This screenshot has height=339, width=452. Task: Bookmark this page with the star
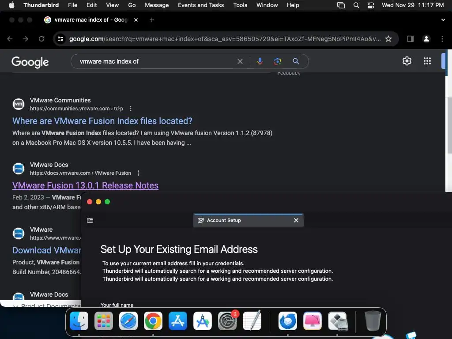coord(388,39)
